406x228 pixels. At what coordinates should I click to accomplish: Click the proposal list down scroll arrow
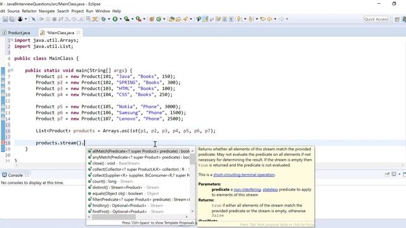point(192,211)
